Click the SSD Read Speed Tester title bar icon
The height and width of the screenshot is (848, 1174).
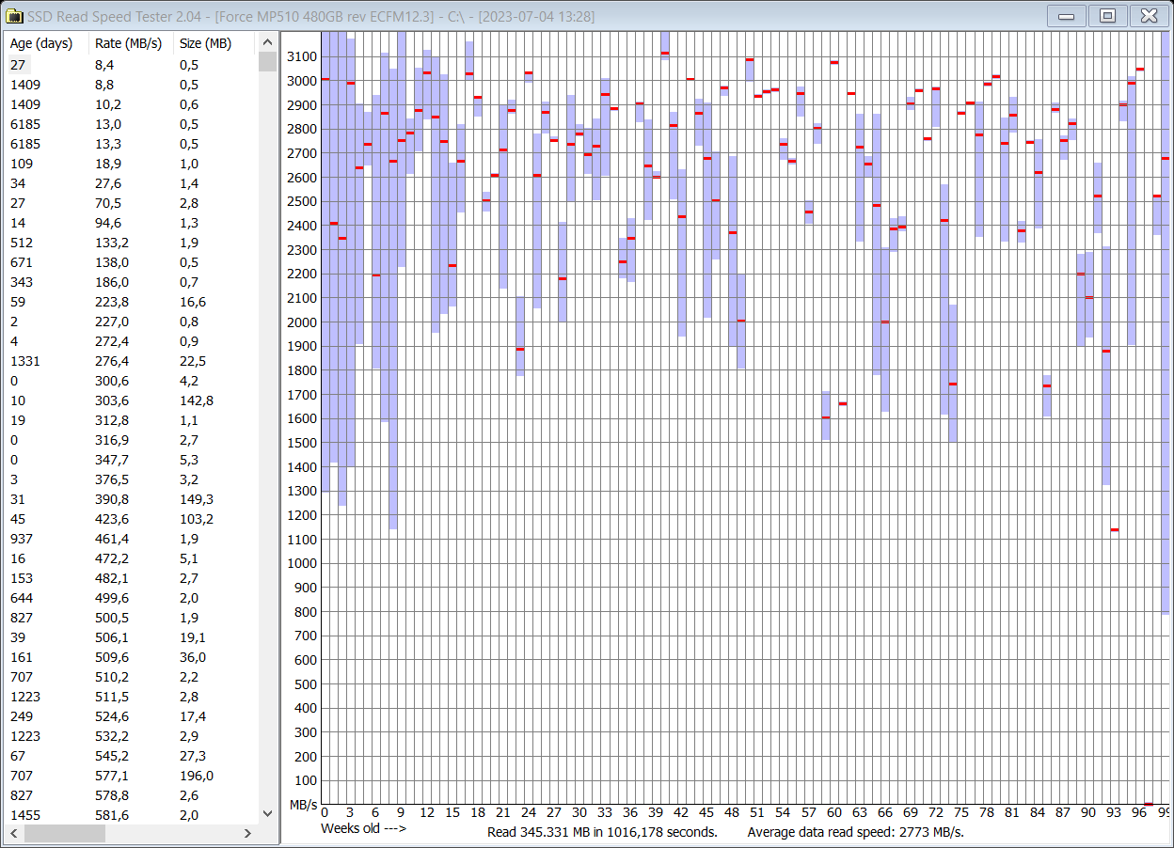[x=15, y=16]
